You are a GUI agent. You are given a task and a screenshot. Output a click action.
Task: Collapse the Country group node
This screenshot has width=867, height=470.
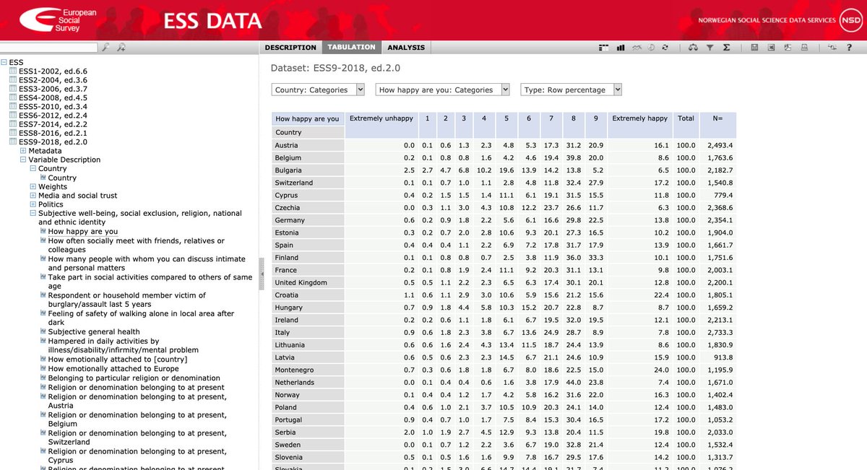pos(33,169)
